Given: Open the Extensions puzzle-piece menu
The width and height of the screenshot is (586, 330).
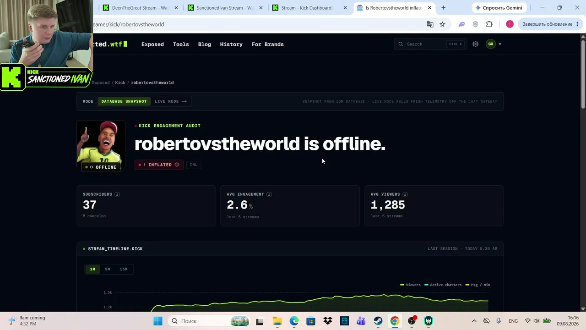Looking at the screenshot, I should click(x=489, y=24).
